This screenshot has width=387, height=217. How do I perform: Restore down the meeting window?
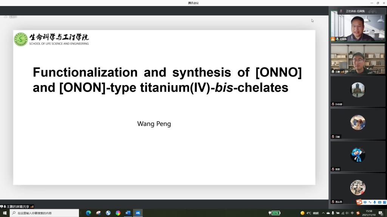[x=378, y=3]
